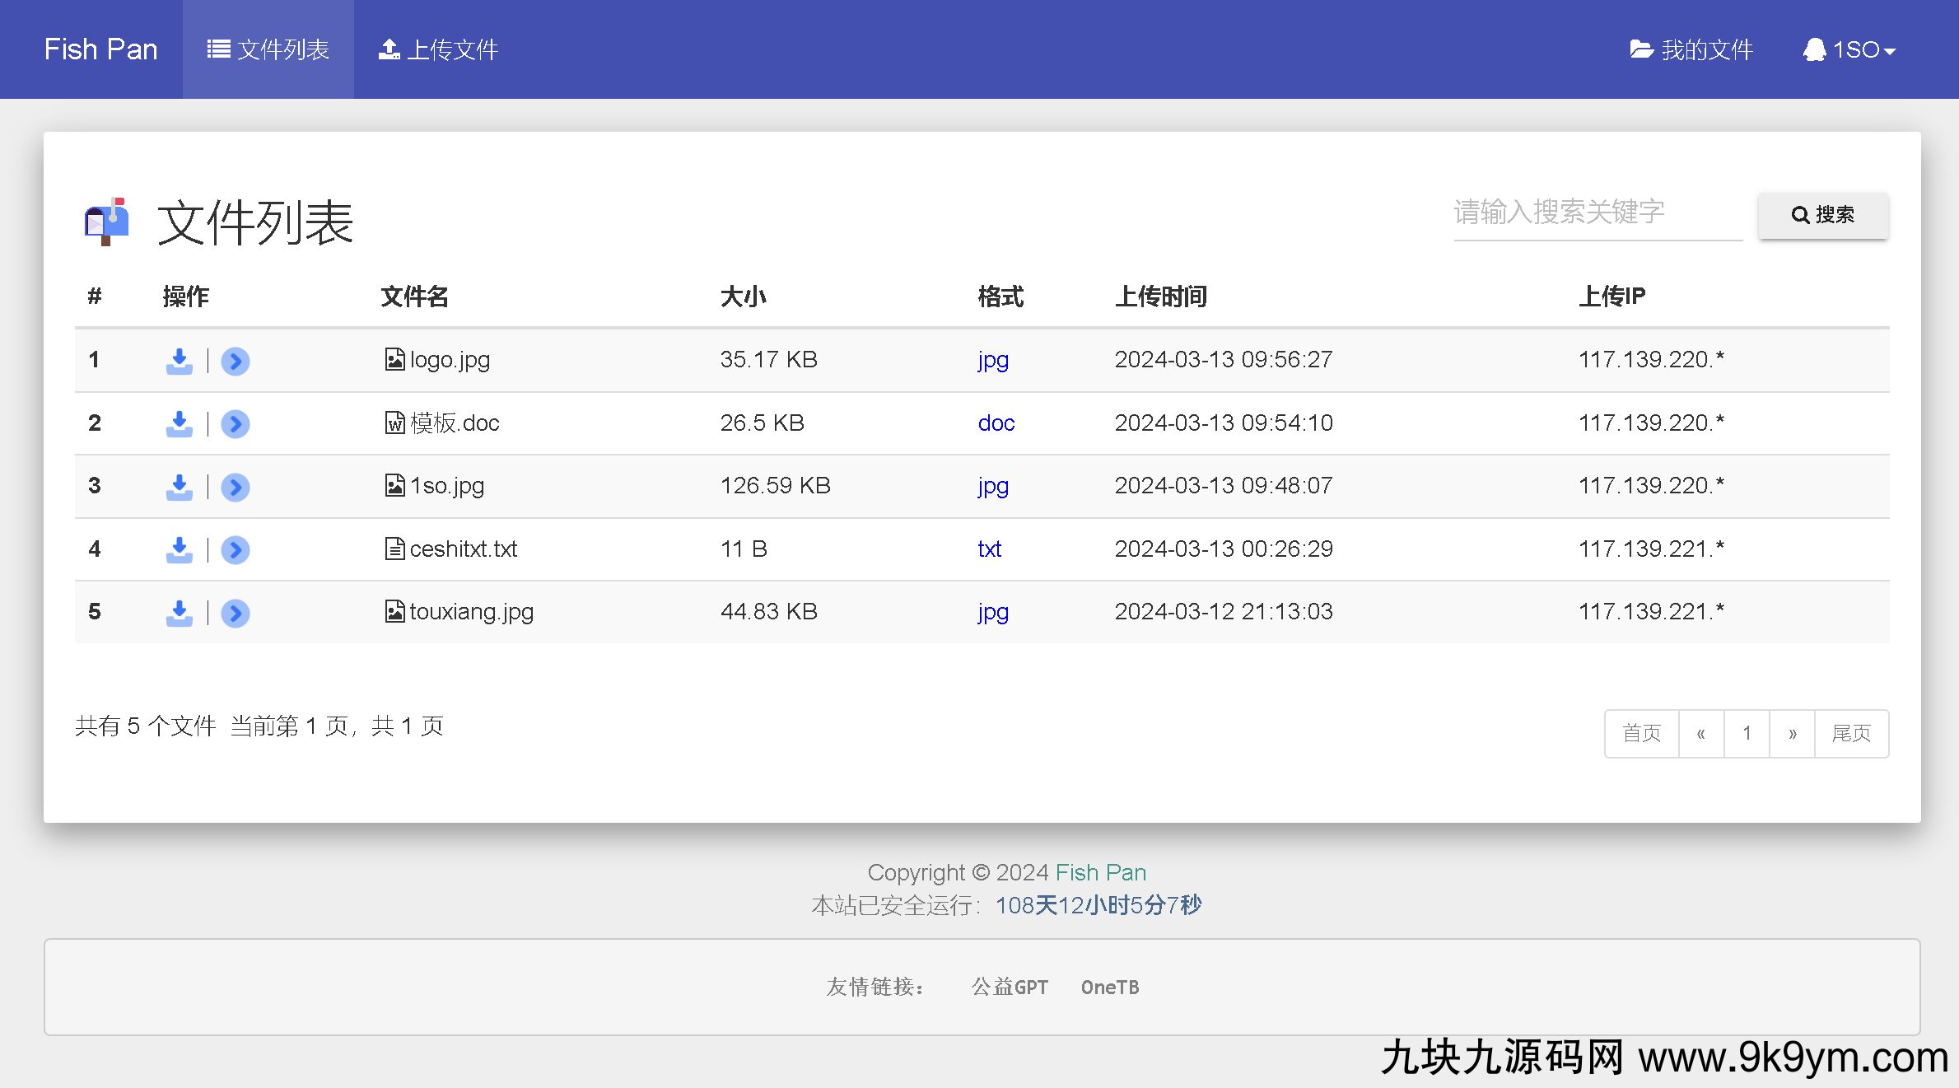Click the arrow view icon beside touxiang.jpg
This screenshot has width=1959, height=1088.
pos(236,613)
